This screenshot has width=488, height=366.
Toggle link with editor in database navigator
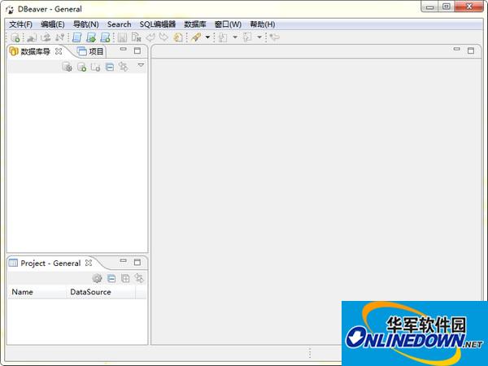[x=124, y=67]
